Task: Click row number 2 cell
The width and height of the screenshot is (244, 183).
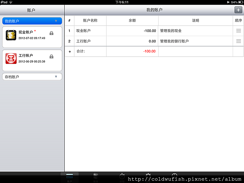Action: pyautogui.click(x=70, y=41)
